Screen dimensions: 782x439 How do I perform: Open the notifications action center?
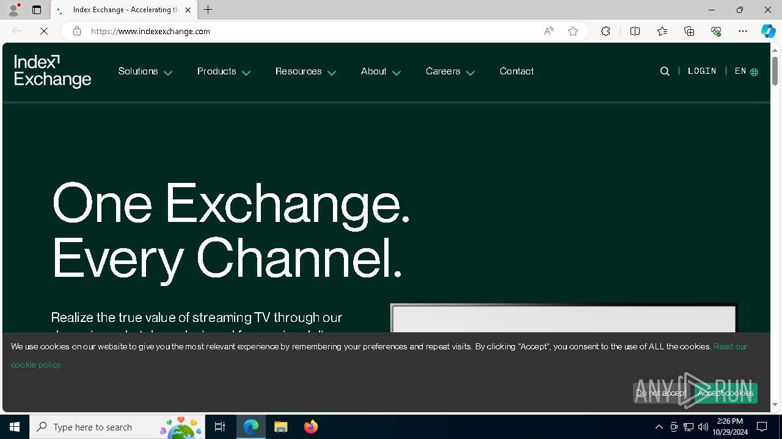pyautogui.click(x=762, y=427)
